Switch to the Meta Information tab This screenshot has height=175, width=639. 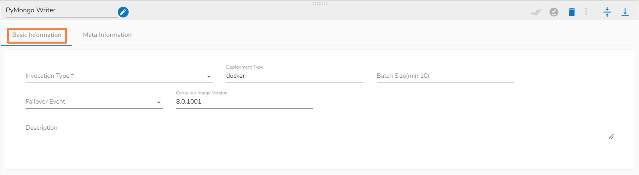click(x=107, y=35)
